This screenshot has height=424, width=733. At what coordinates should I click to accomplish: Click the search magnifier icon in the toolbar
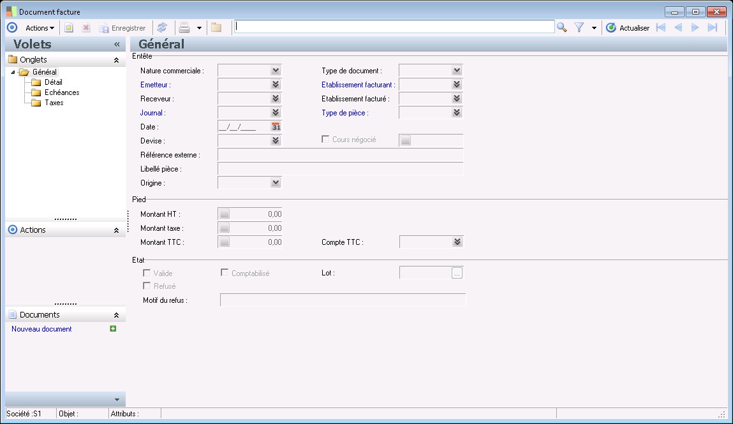(562, 27)
